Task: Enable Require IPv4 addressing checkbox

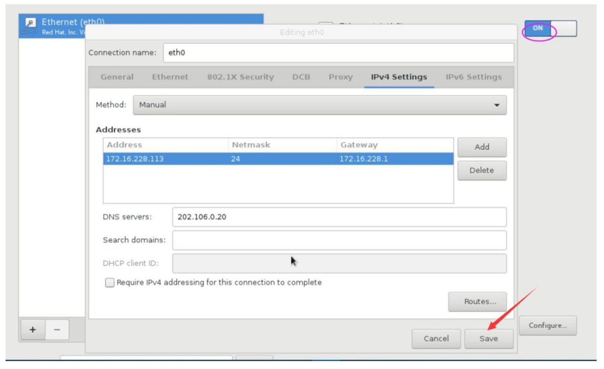Action: click(x=110, y=283)
